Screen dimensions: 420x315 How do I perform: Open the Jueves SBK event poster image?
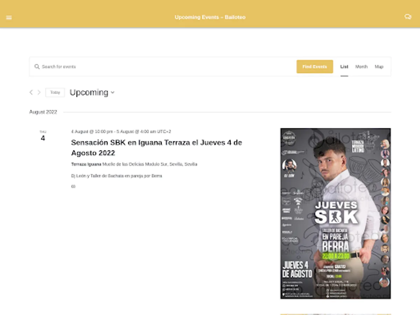tap(335, 215)
